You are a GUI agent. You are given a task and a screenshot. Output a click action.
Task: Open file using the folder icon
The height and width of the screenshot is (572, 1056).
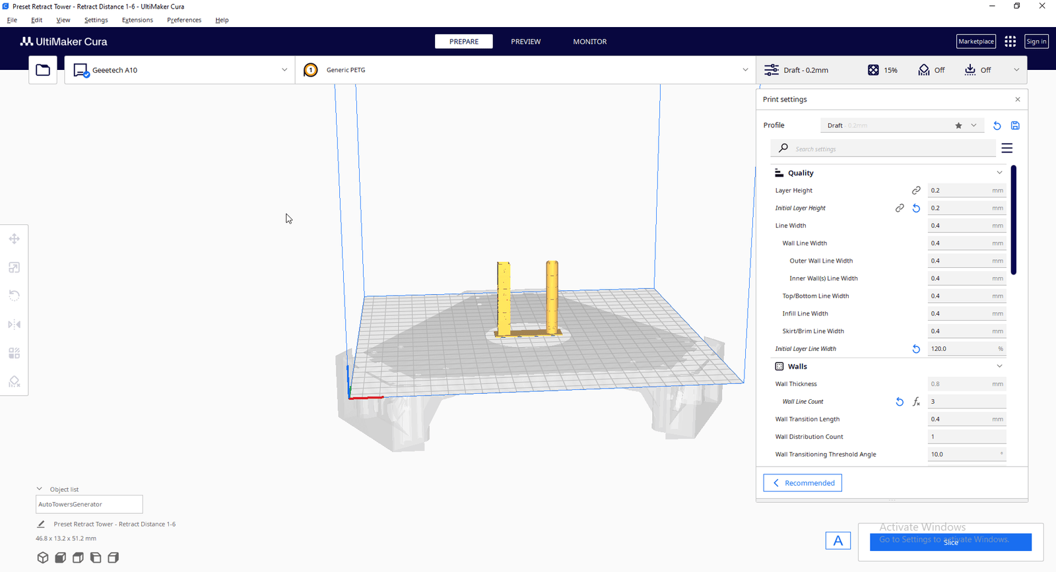point(43,70)
